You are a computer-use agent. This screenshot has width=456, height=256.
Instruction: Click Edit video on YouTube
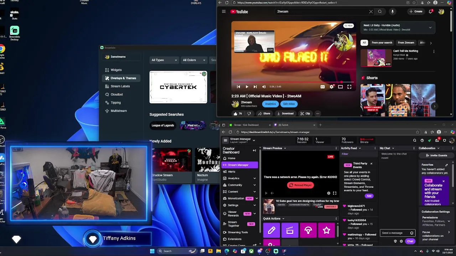(289, 104)
